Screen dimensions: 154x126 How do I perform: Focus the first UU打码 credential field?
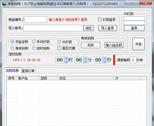click(134, 19)
